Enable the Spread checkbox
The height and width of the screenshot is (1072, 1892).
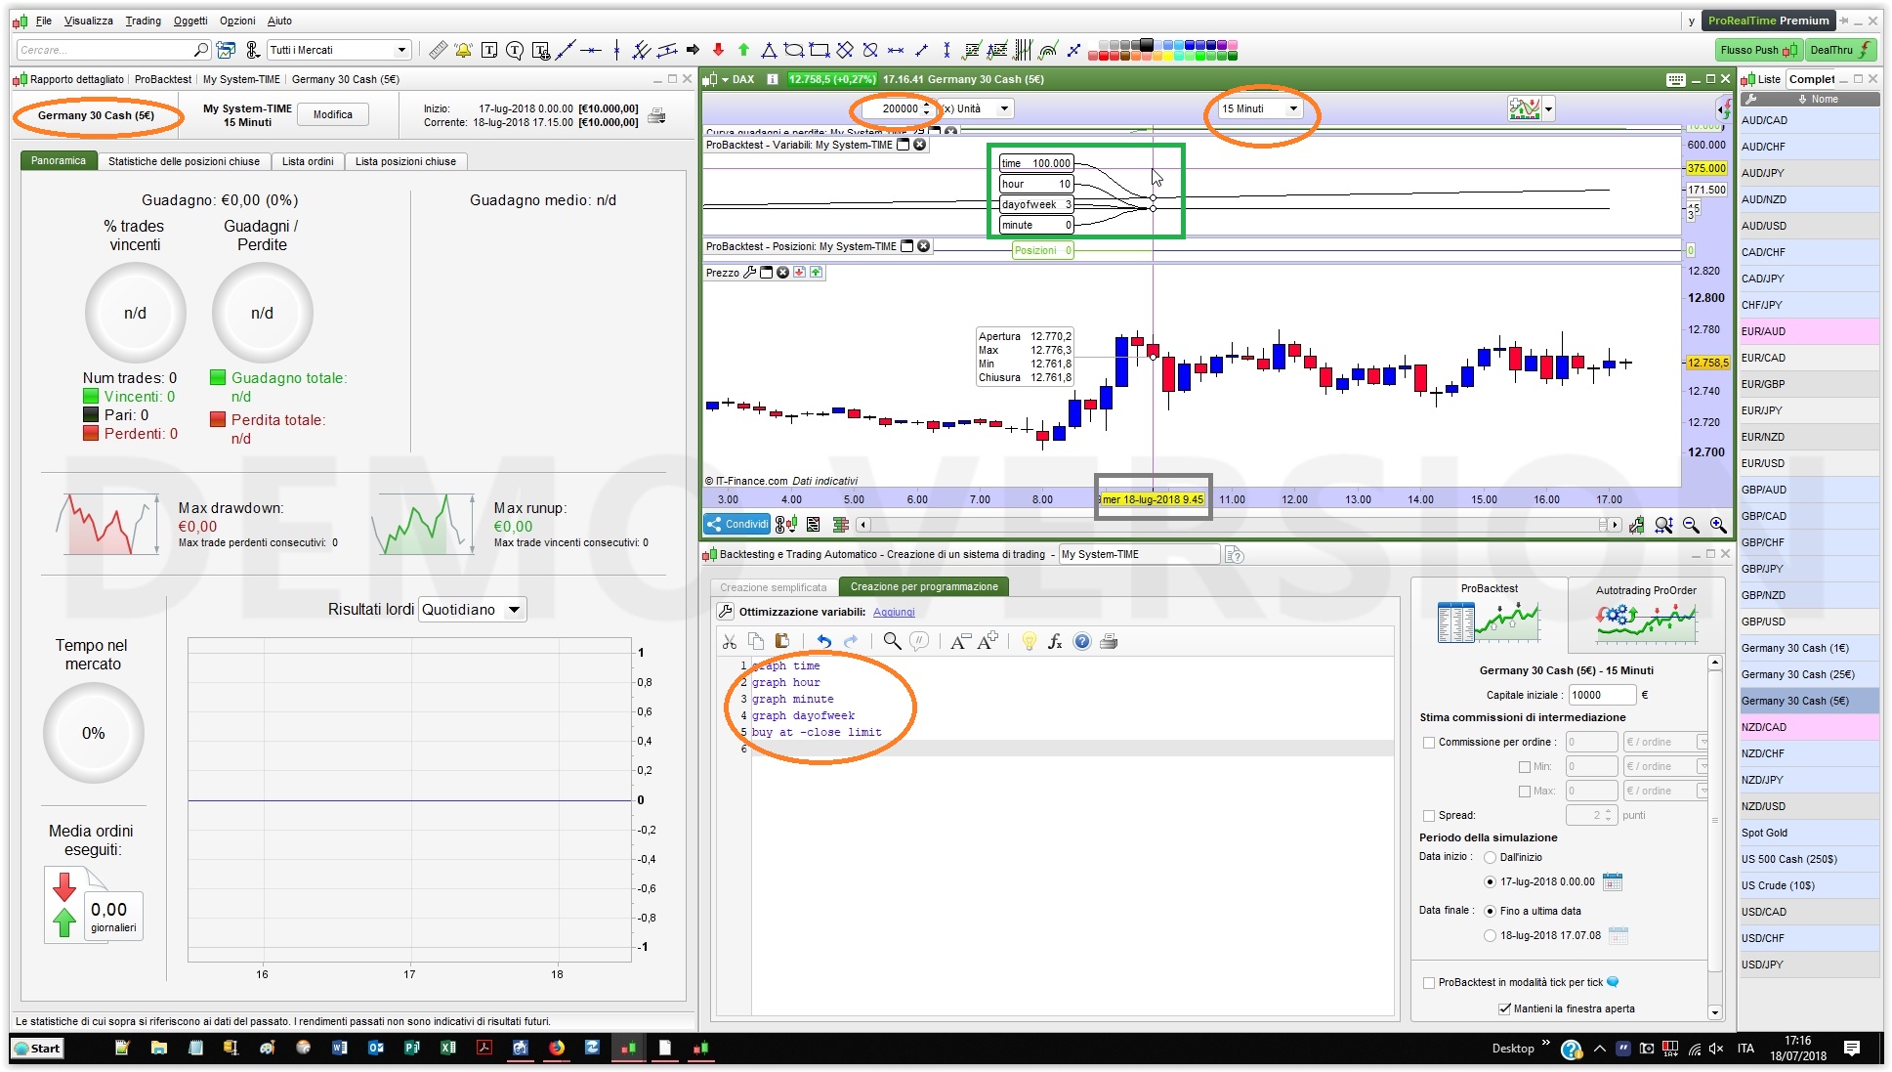point(1429,815)
